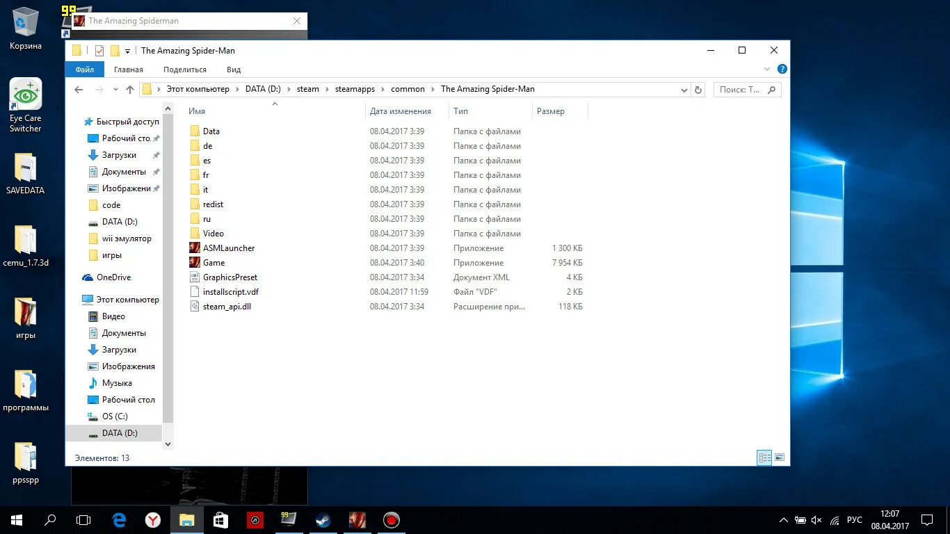The width and height of the screenshot is (950, 534).
Task: Open Корзина on the desktop
Action: [x=26, y=29]
